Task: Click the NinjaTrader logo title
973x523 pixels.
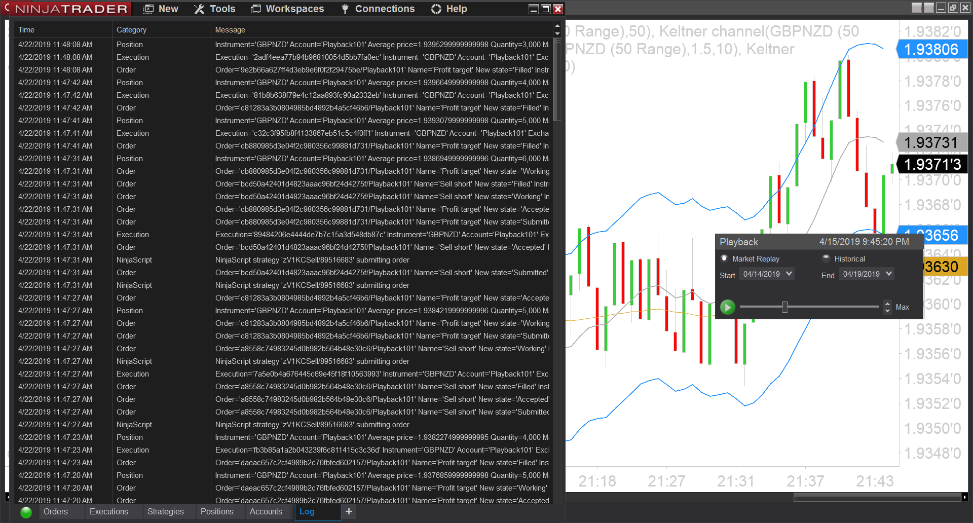Action: click(x=71, y=9)
